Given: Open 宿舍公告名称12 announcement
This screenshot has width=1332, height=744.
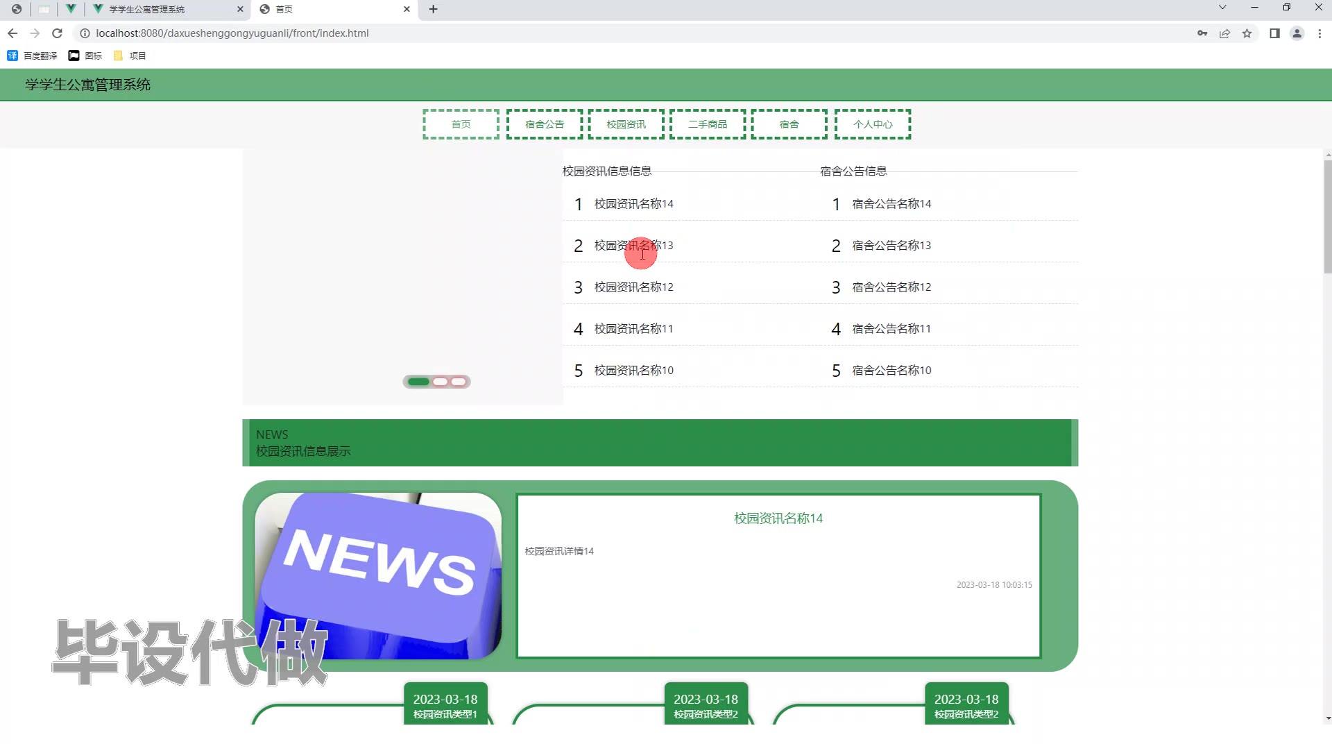Looking at the screenshot, I should tap(891, 287).
